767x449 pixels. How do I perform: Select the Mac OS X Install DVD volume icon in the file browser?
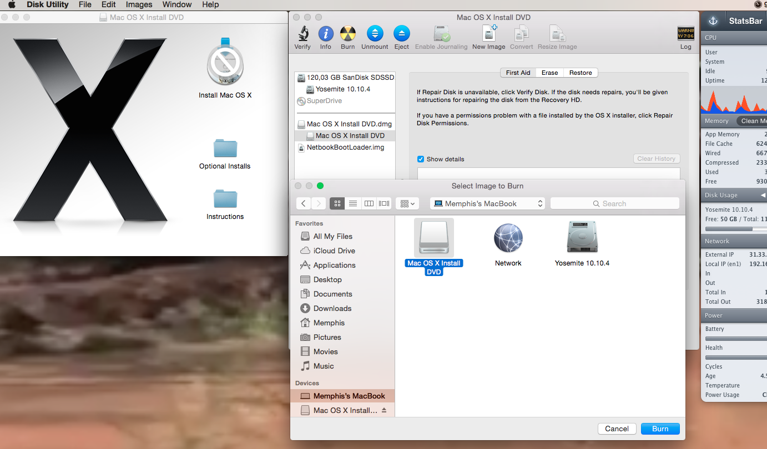(x=434, y=238)
